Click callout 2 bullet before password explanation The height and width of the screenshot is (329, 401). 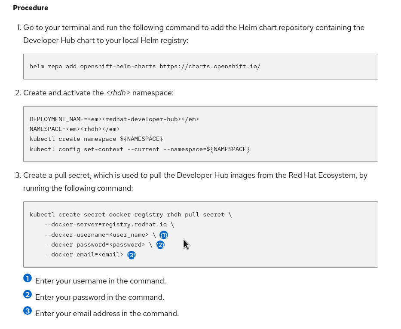[28, 294]
